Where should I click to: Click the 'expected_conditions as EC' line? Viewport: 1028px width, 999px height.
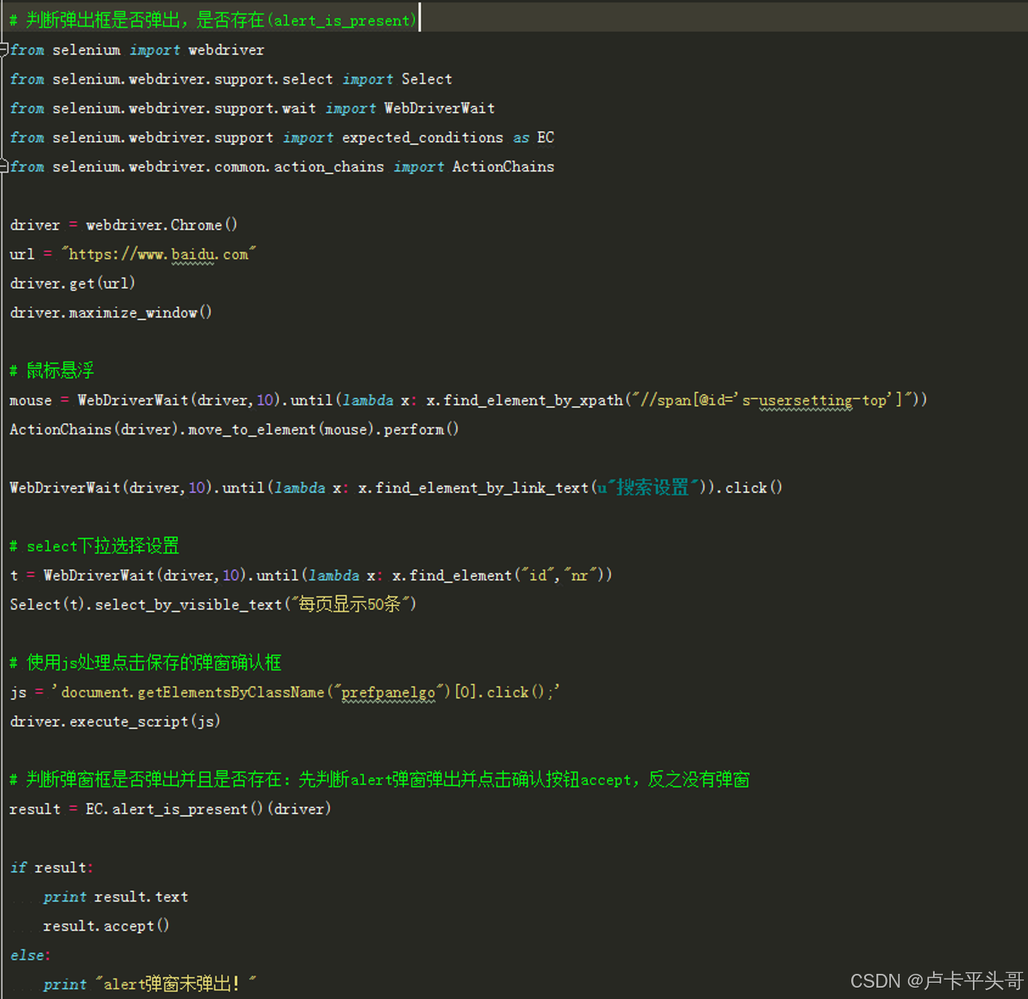click(x=282, y=138)
